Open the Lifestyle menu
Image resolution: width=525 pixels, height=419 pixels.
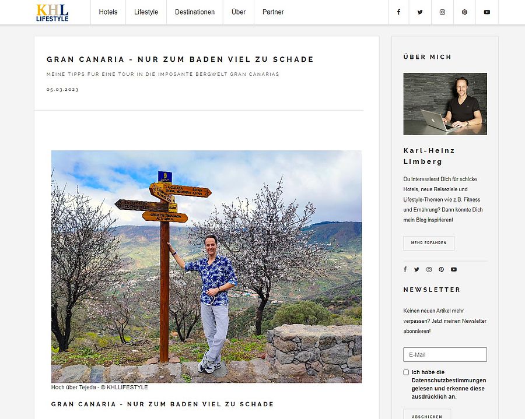[146, 12]
